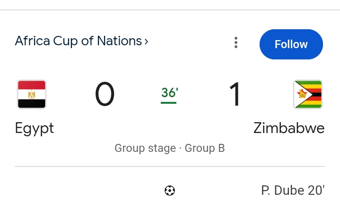Select goalscorer P. Dube's name
The image size is (340, 208).
click(282, 191)
